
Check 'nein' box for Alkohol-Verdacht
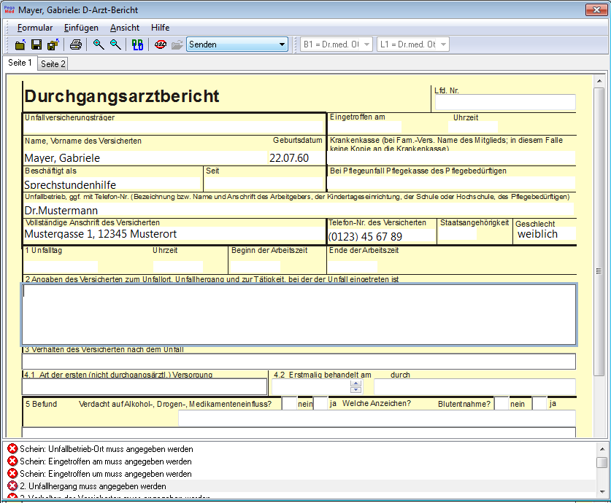pyautogui.click(x=289, y=403)
